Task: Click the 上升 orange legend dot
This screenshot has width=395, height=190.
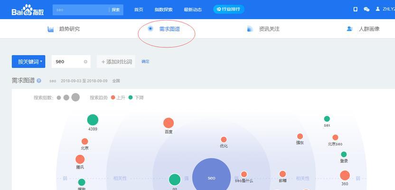Action: coord(113,97)
